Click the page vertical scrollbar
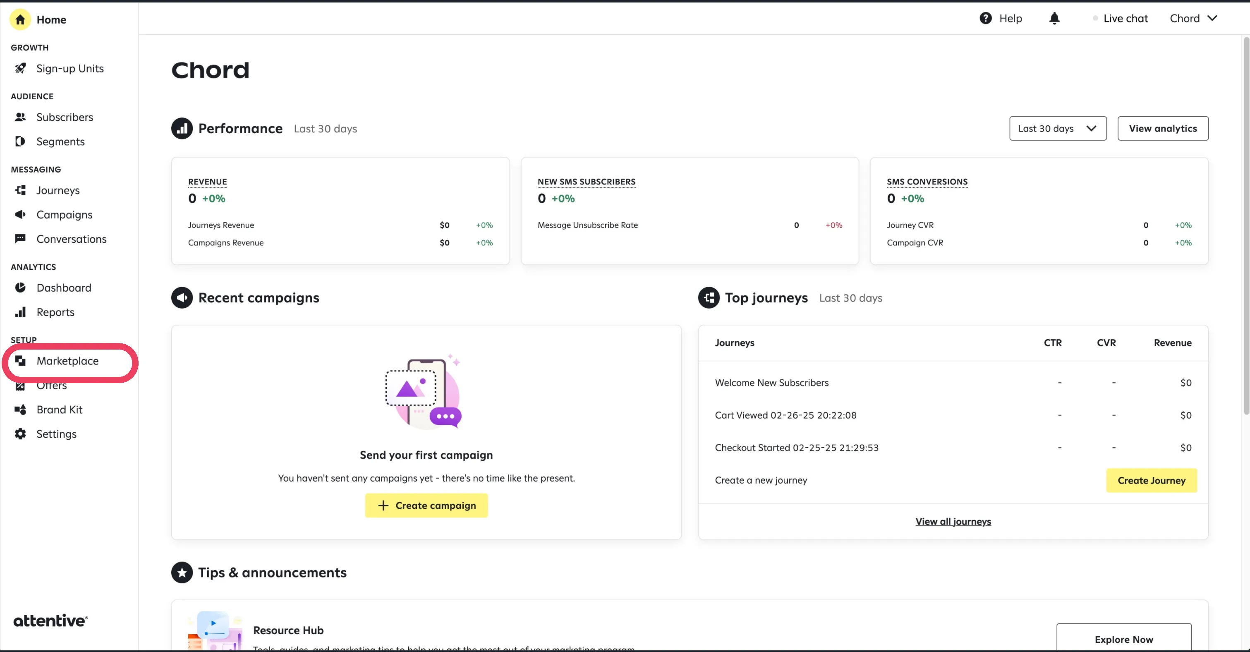This screenshot has width=1250, height=652. coord(1246,226)
